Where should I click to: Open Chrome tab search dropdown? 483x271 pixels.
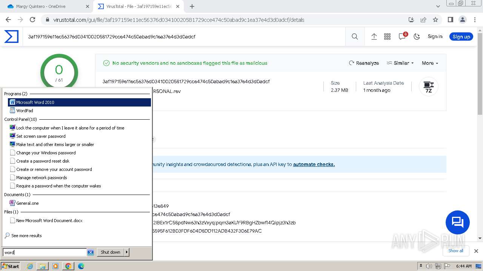[438, 6]
